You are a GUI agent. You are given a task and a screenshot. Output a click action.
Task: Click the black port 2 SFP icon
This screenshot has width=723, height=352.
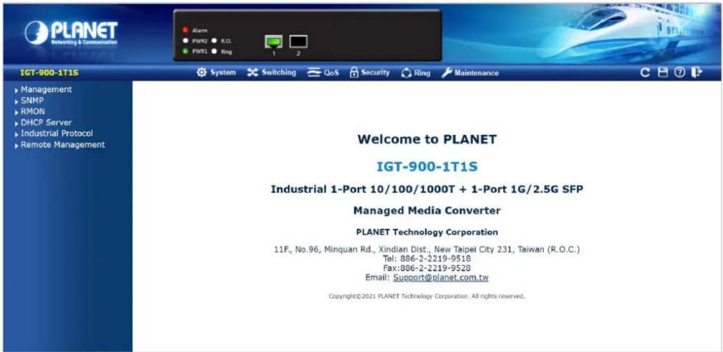coord(298,42)
